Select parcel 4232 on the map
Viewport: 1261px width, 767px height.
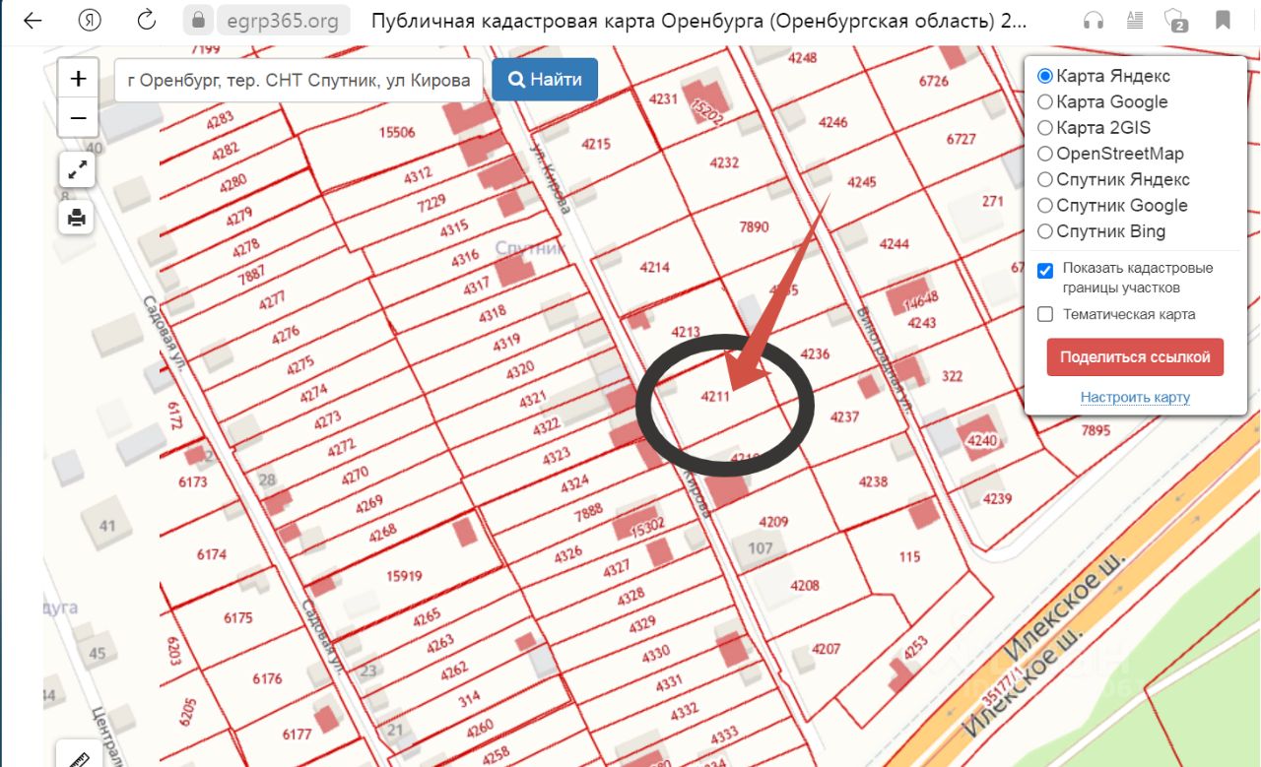click(x=724, y=162)
